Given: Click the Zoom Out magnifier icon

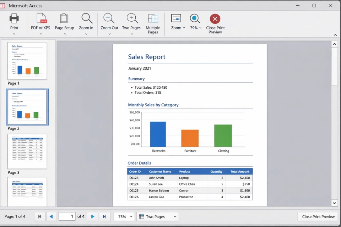Looking at the screenshot, I should click(x=109, y=18).
